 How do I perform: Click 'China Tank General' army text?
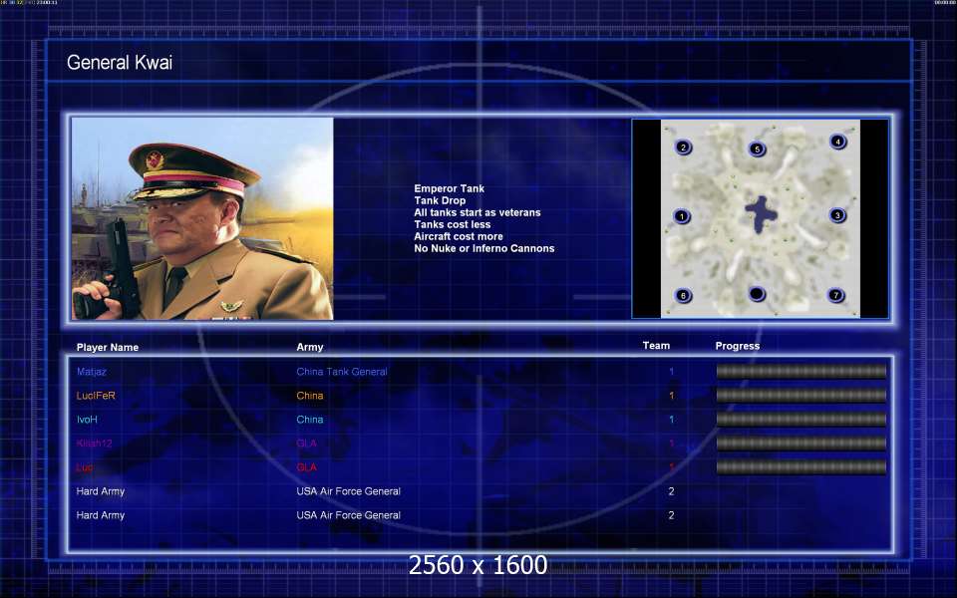[x=342, y=371]
